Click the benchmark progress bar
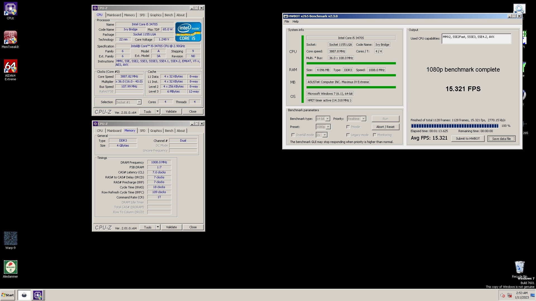Screen dimensions: 536x301 tap(454, 126)
